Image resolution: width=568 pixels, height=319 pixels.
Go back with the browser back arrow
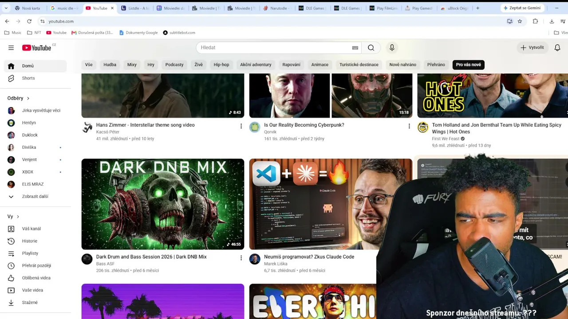[7, 21]
